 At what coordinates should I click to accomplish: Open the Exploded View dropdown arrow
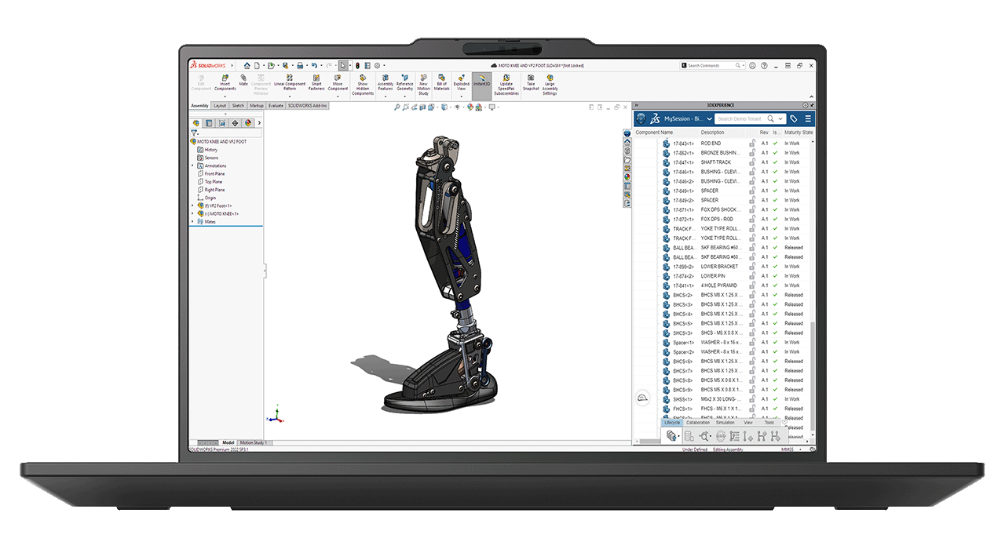pyautogui.click(x=462, y=96)
